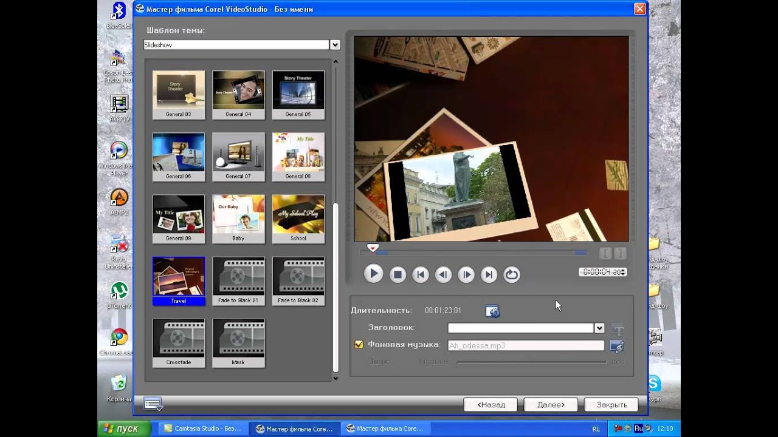
Task: Toggle the repeat playback button
Action: click(x=512, y=274)
